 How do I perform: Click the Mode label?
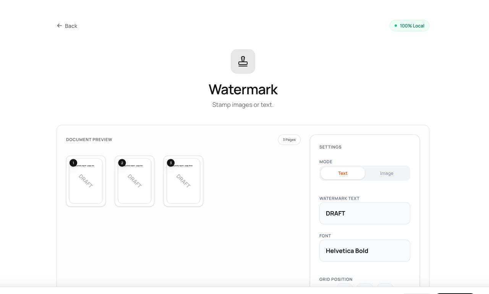(326, 162)
